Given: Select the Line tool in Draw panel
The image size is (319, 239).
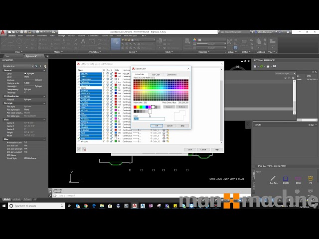Looking at the screenshot, I should tap(4, 43).
